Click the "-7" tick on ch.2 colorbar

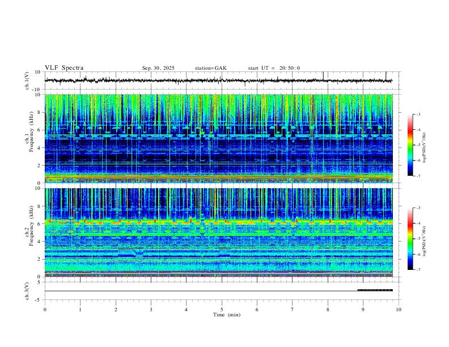[418, 270]
